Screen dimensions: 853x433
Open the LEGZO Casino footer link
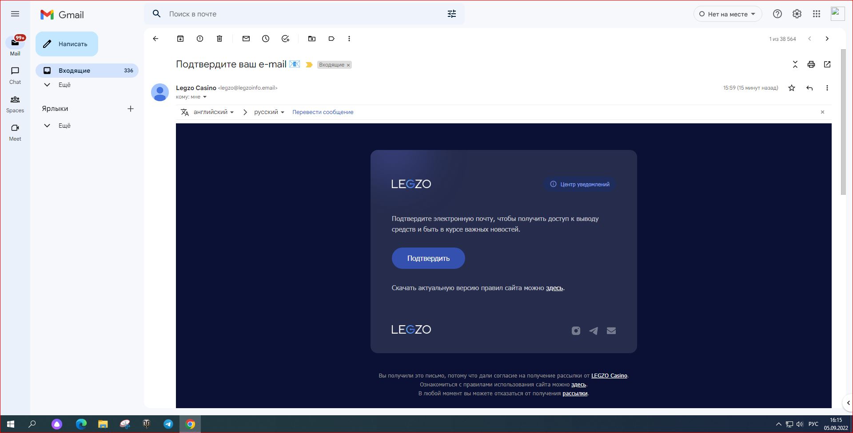609,376
